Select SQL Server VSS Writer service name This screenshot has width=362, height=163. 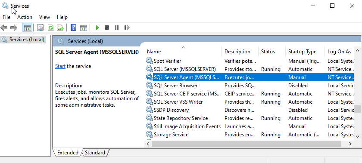(178, 101)
